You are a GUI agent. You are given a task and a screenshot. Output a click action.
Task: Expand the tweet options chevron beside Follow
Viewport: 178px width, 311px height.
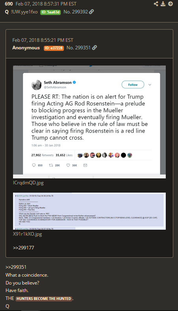coord(150,85)
